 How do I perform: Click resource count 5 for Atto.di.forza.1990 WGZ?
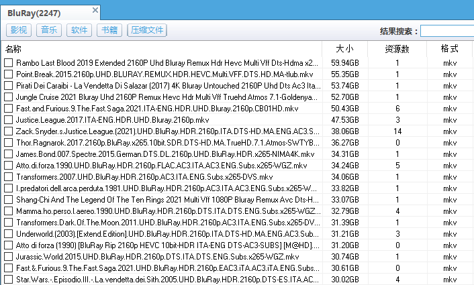[397, 166]
